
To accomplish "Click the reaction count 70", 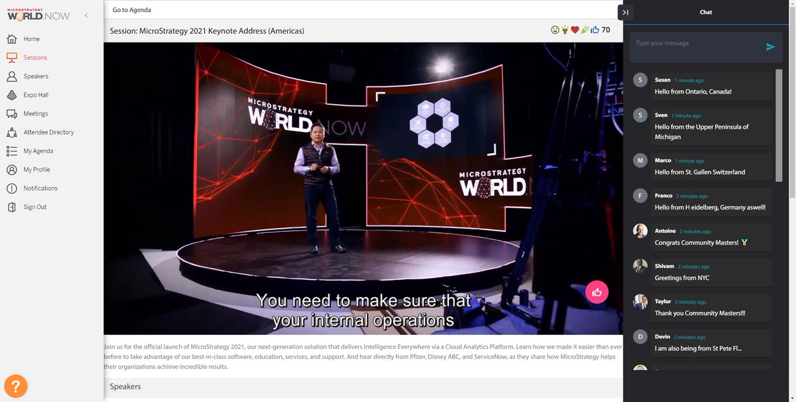I will (606, 30).
